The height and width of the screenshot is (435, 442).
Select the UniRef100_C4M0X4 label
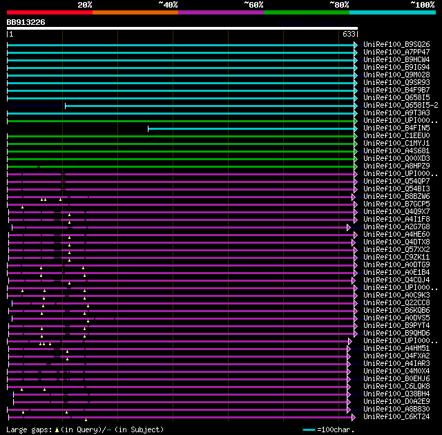pos(396,371)
